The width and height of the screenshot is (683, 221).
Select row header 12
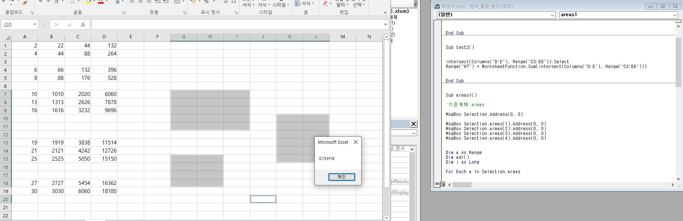click(6, 135)
